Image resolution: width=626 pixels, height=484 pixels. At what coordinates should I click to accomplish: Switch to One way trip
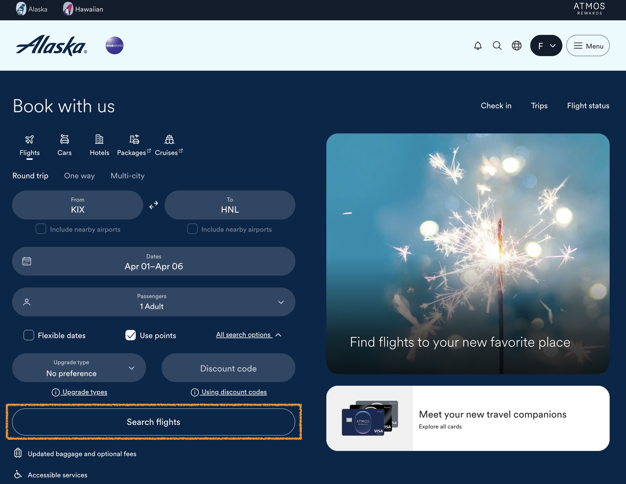tap(79, 176)
